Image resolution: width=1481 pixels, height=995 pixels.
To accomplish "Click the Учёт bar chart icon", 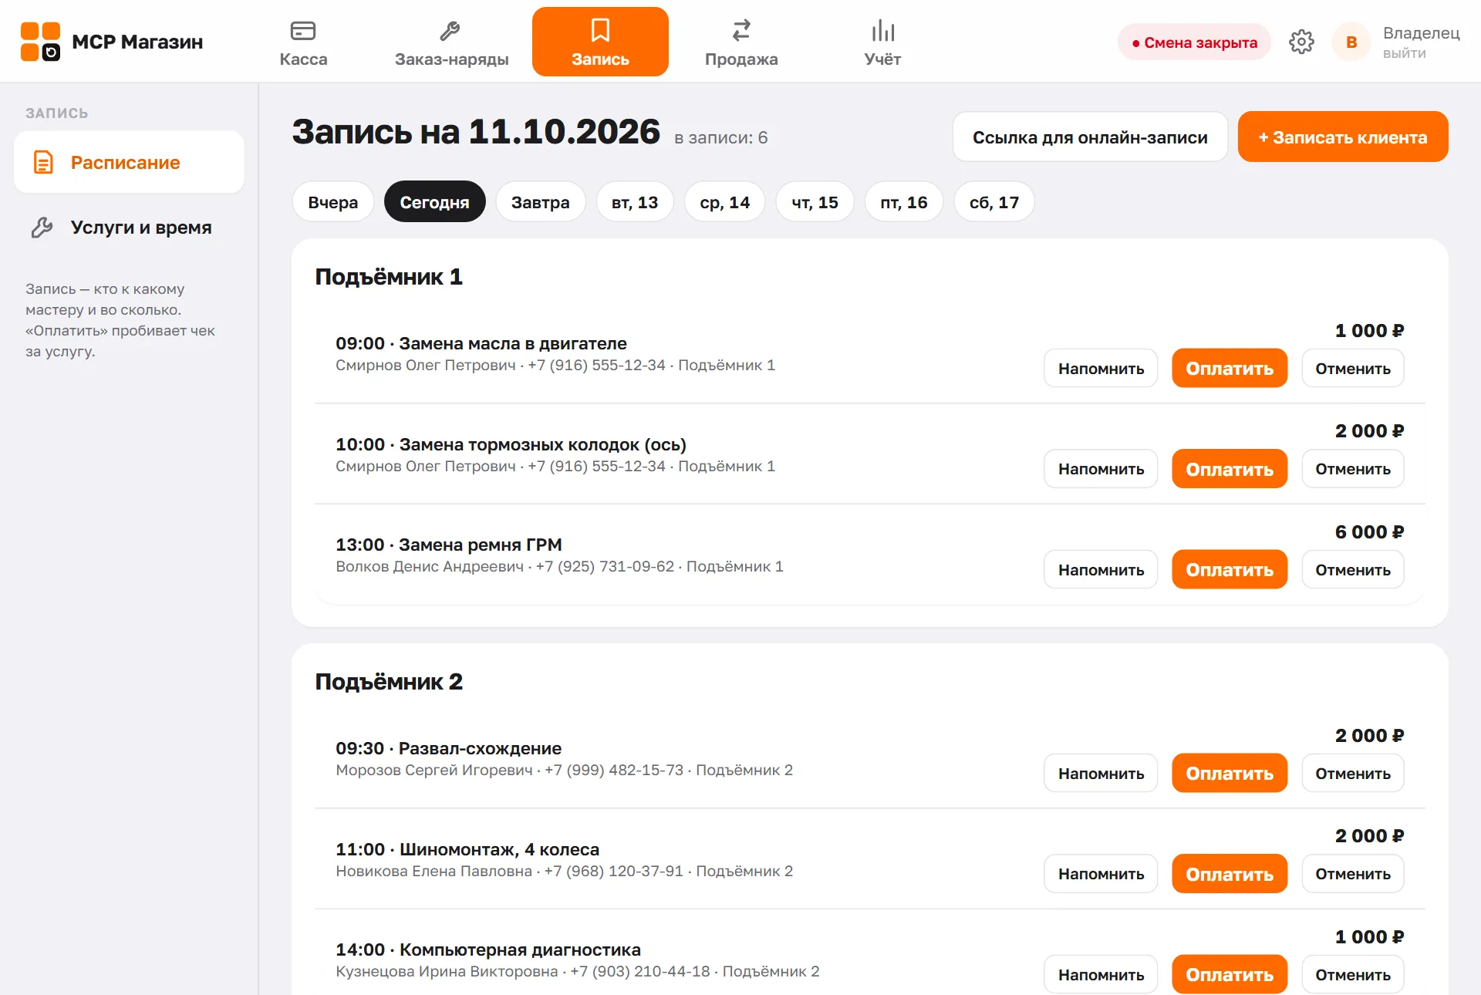I will tap(882, 31).
